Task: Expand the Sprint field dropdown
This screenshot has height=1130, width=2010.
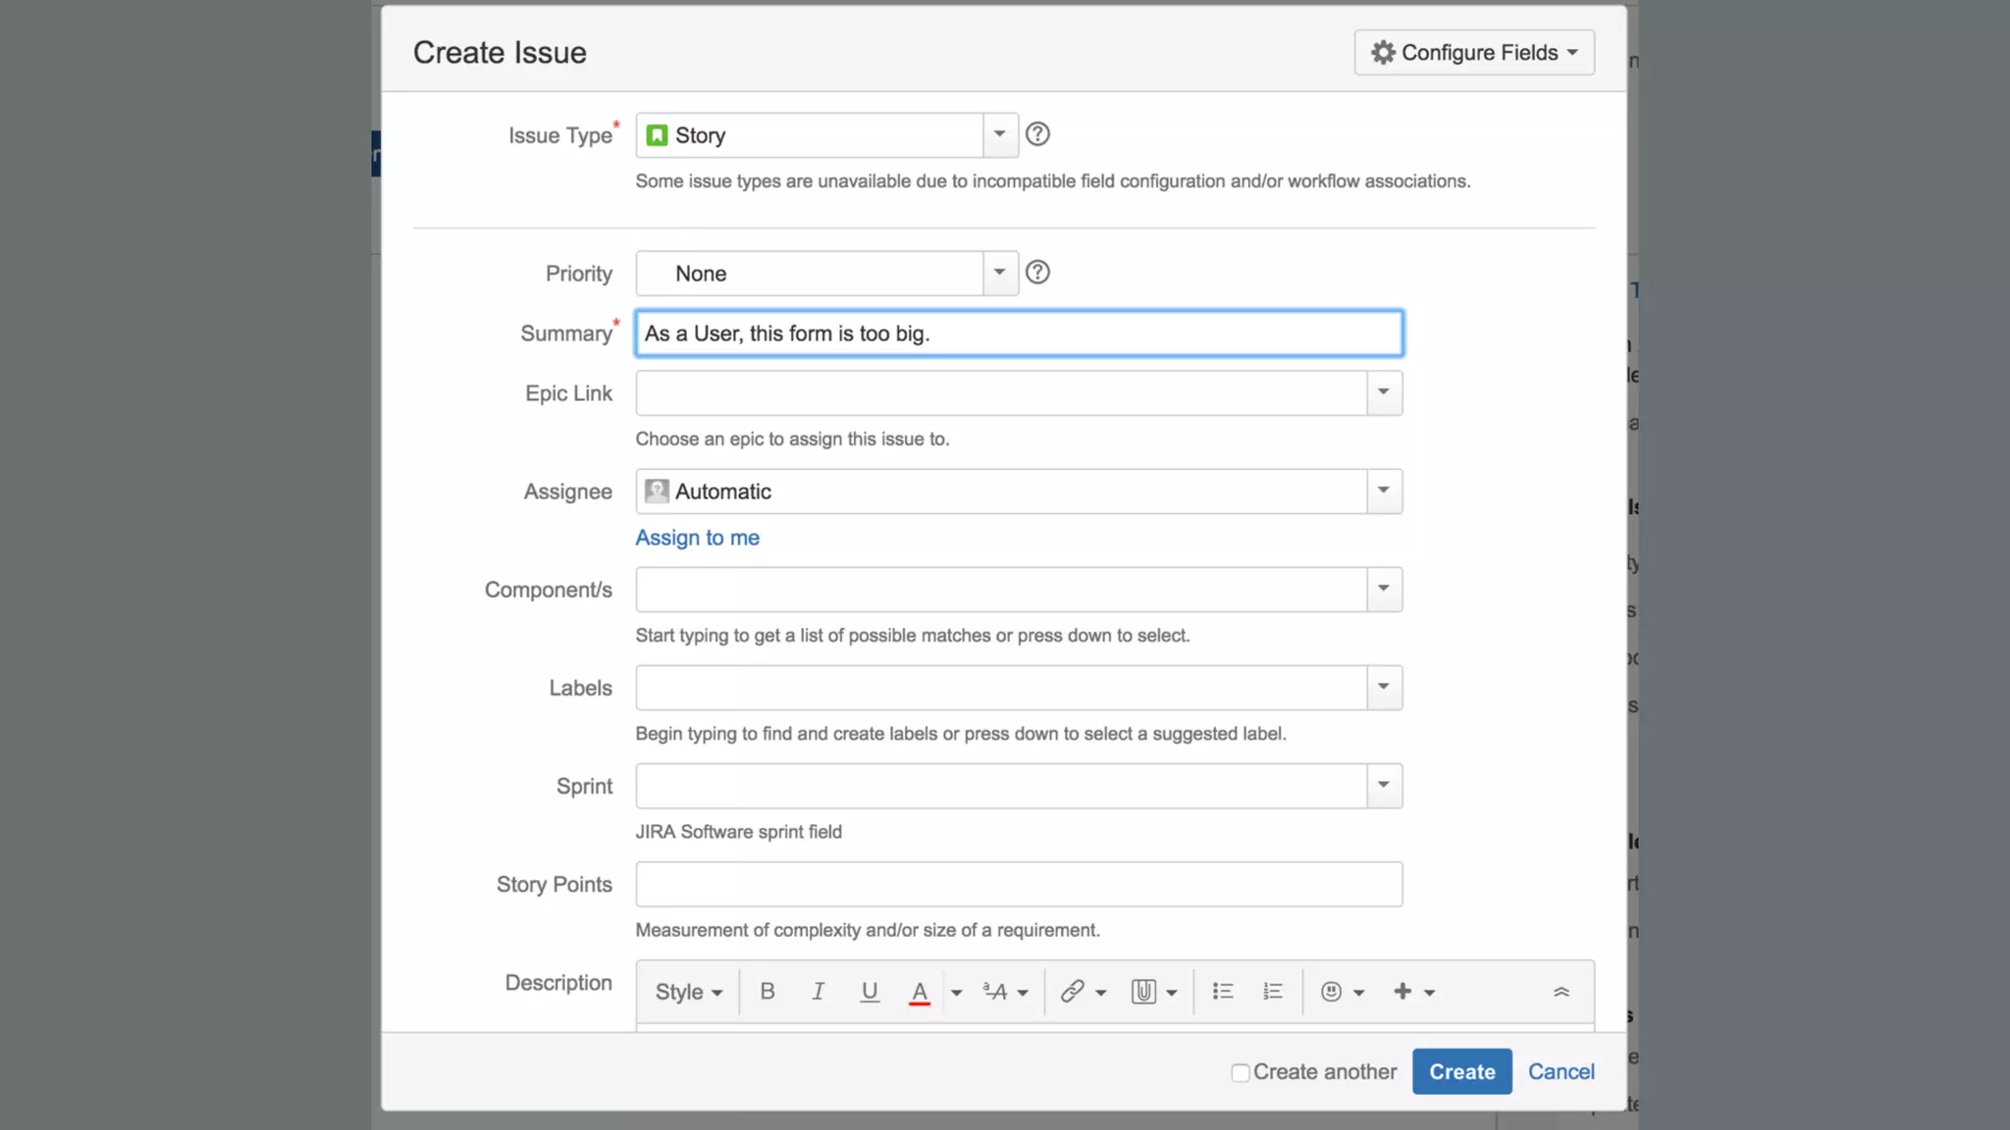Action: click(1383, 785)
